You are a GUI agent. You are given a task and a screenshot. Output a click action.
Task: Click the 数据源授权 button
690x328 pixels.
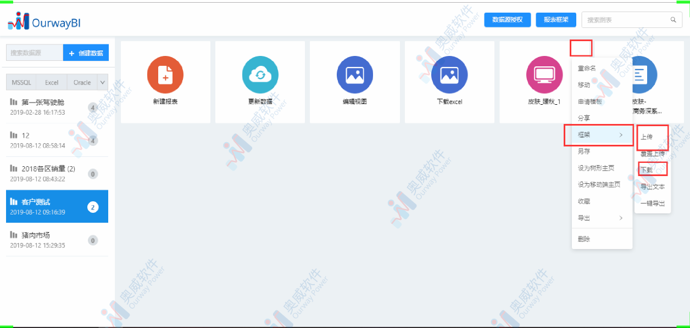[507, 19]
